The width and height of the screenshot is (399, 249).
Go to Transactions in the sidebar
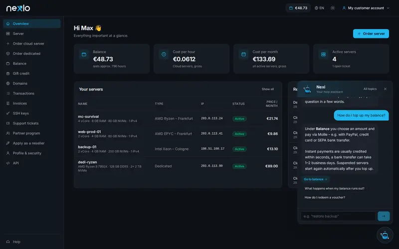click(32, 93)
